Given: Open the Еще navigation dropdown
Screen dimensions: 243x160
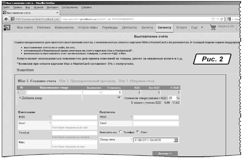Looking at the screenshot, I should tap(197, 27).
